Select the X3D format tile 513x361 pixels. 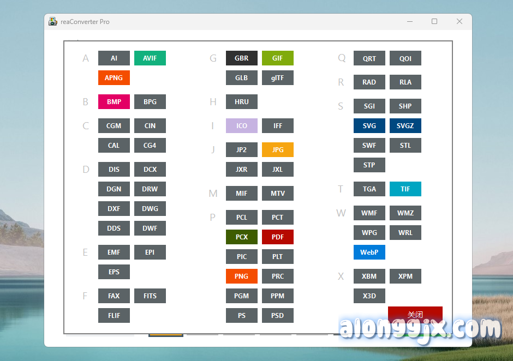click(369, 296)
